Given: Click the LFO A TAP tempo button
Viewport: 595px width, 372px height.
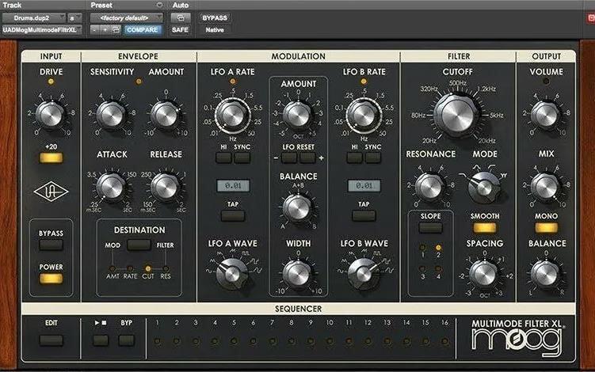Looking at the screenshot, I should pos(233,216).
